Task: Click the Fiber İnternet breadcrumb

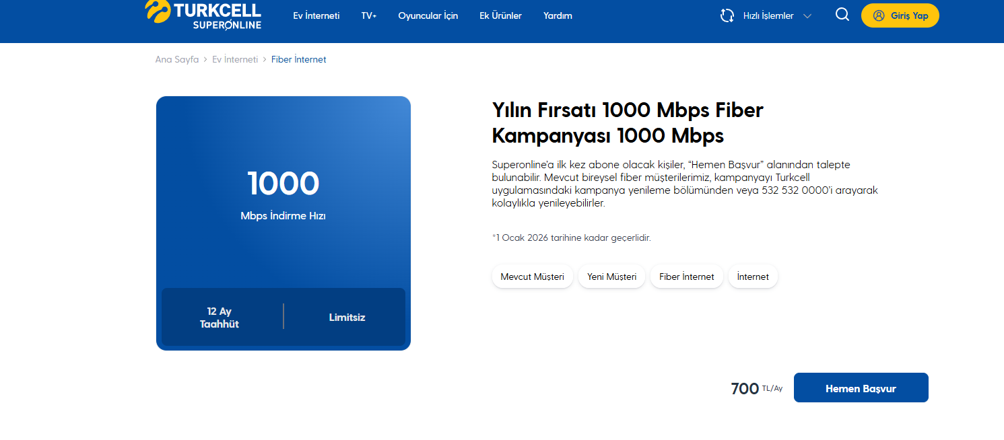Action: (x=299, y=59)
